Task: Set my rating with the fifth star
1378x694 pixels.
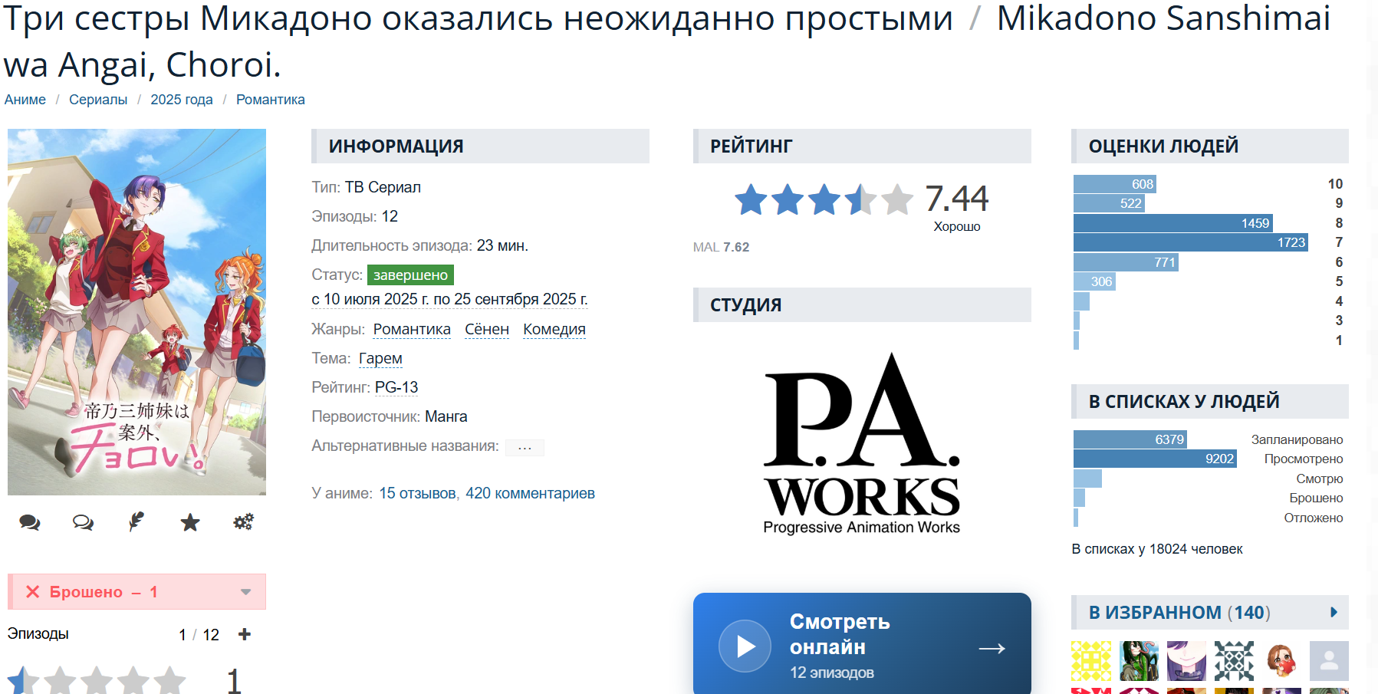Action: point(169,681)
